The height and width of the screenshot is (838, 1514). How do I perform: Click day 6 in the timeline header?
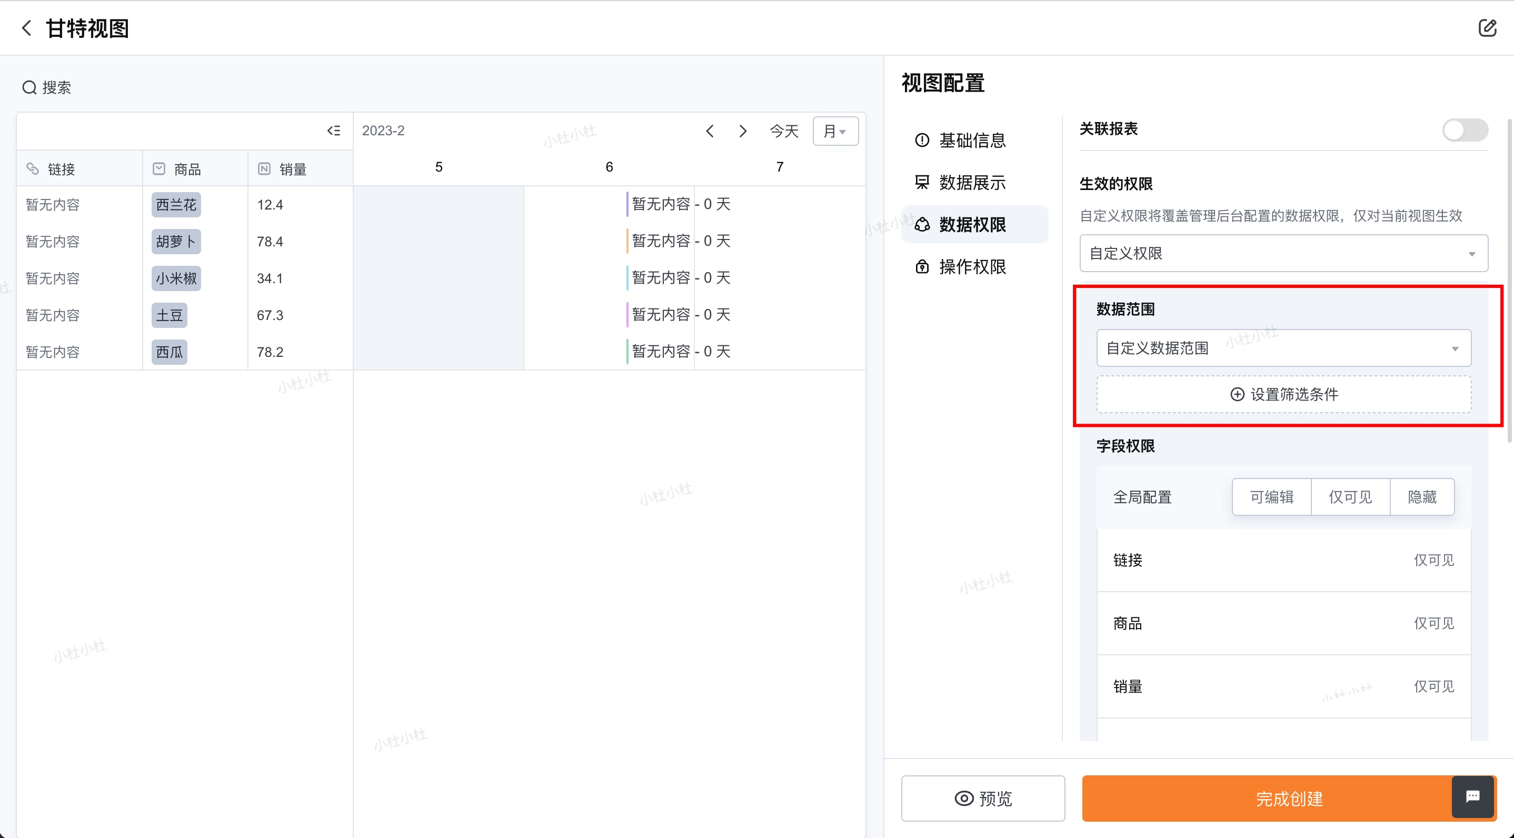(x=610, y=167)
